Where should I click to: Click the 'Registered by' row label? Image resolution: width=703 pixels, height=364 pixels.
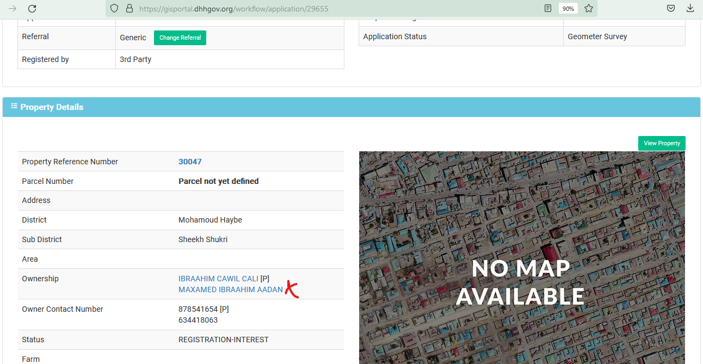tap(45, 59)
